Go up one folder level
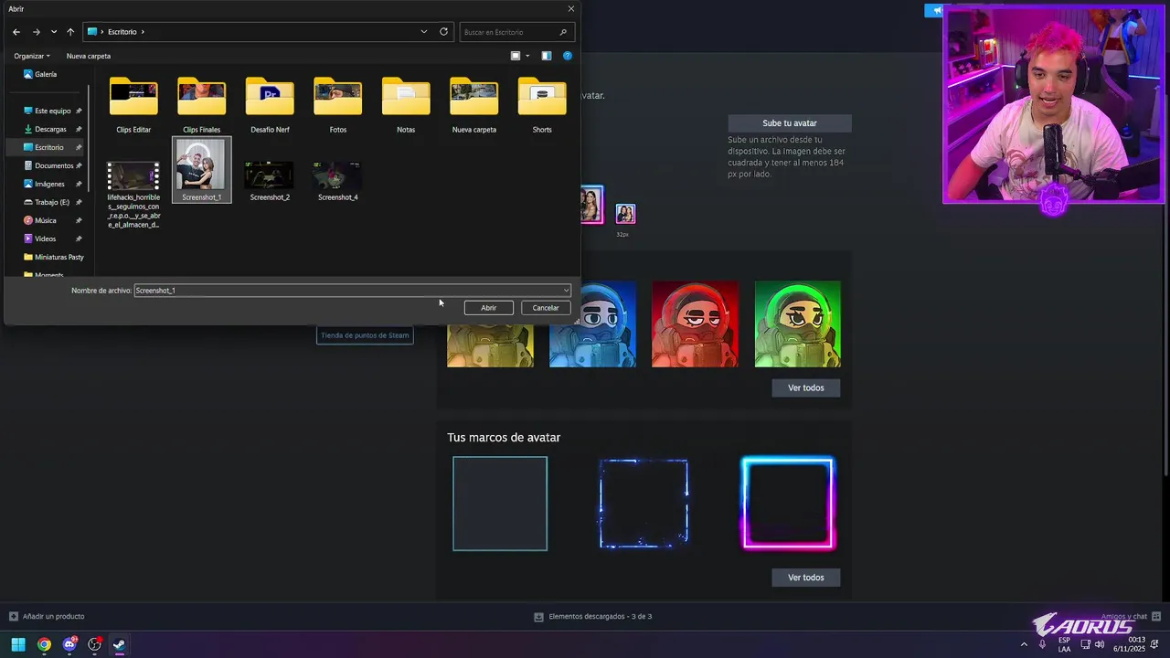 click(70, 32)
